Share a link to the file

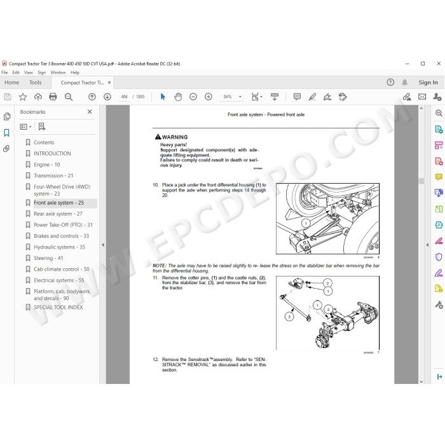tap(407, 97)
